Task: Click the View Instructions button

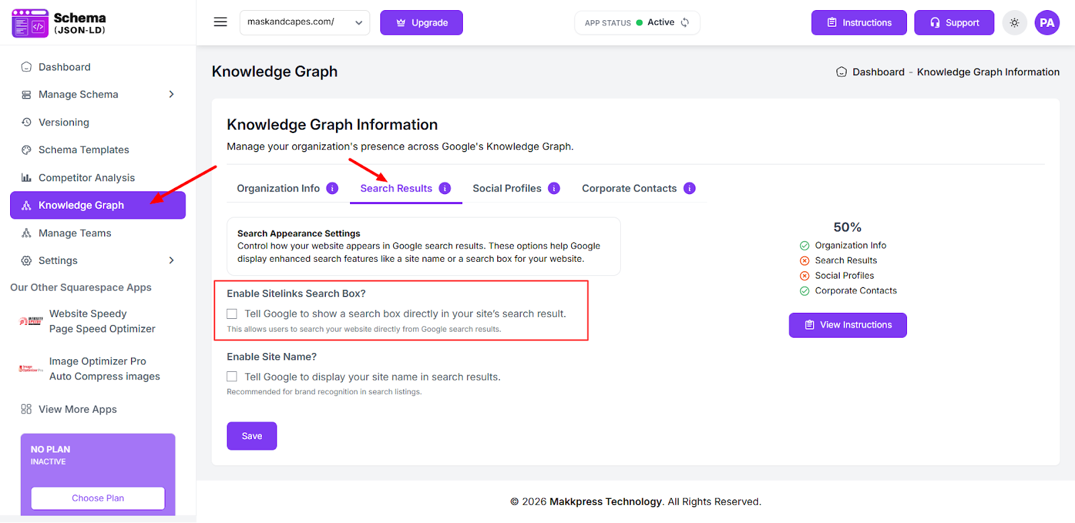Action: [x=847, y=325]
